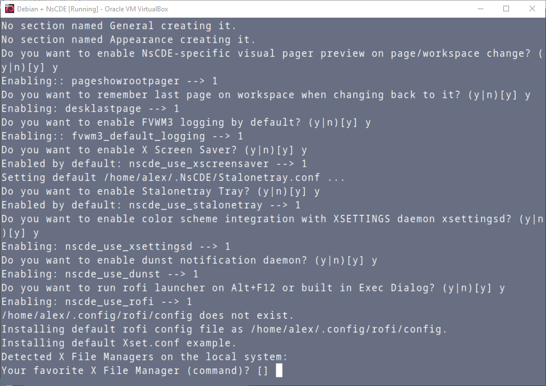Click the dunst notification daemon question line
This screenshot has height=386, width=546.
pyautogui.click(x=189, y=260)
